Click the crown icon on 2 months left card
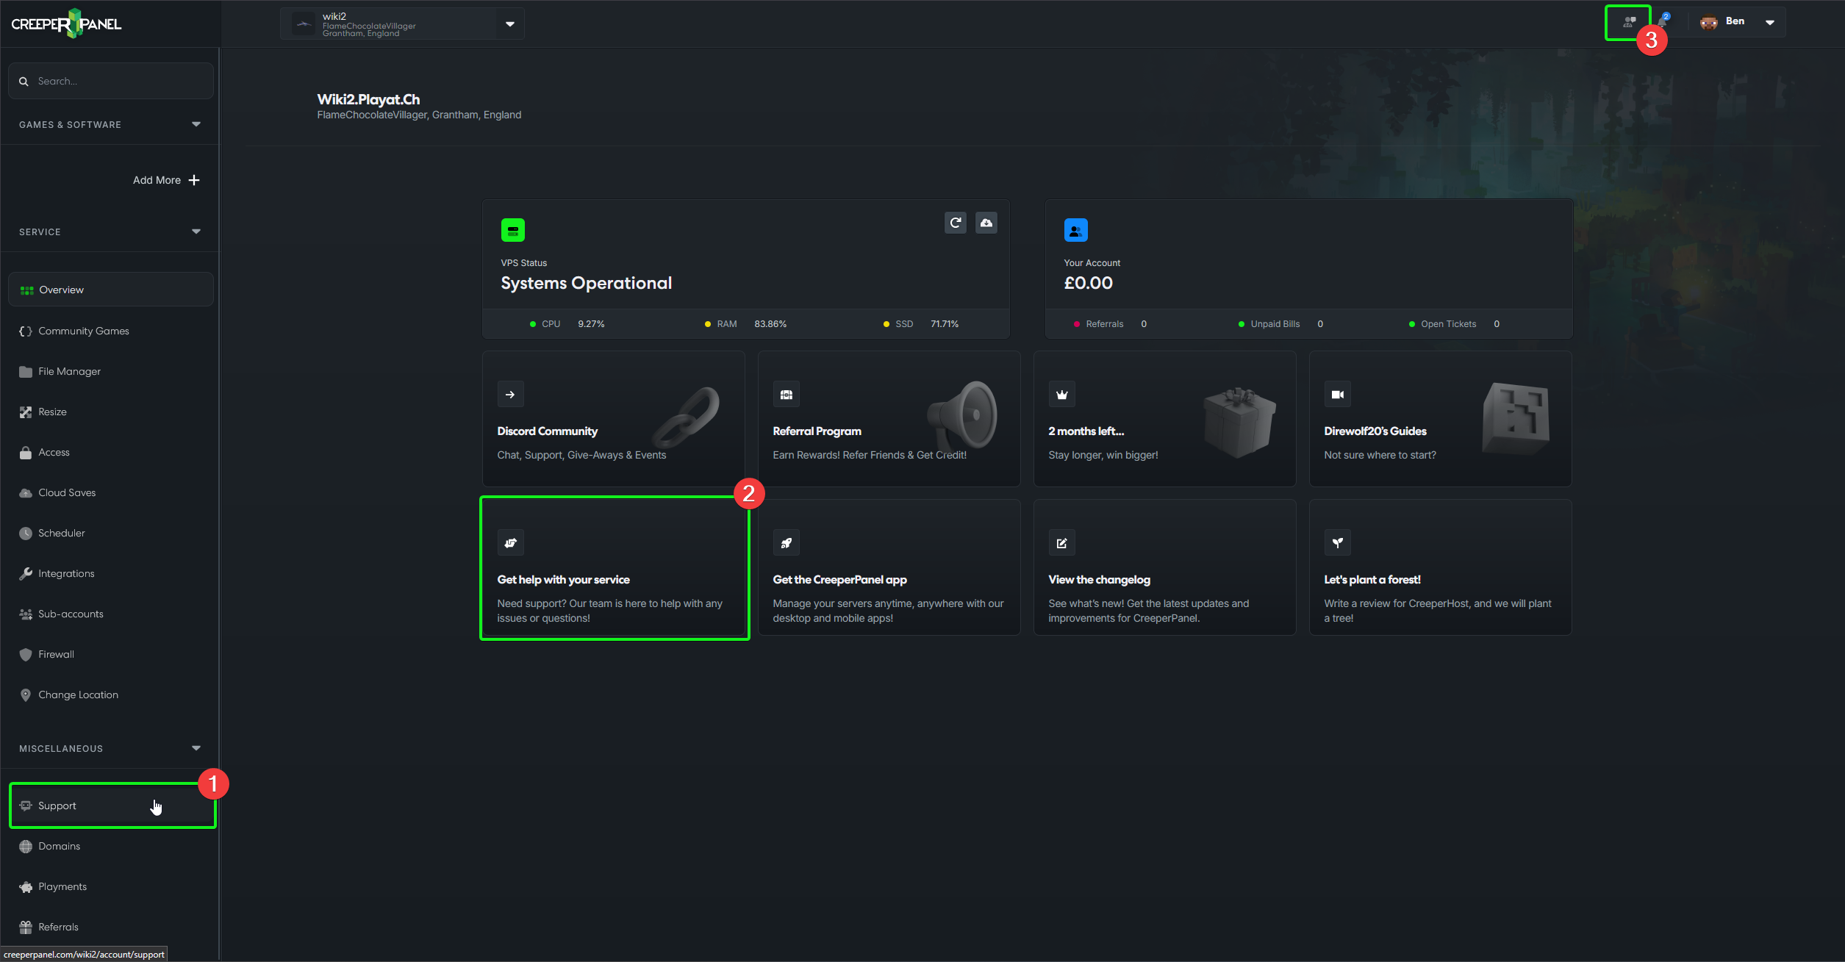This screenshot has width=1845, height=962. tap(1061, 395)
